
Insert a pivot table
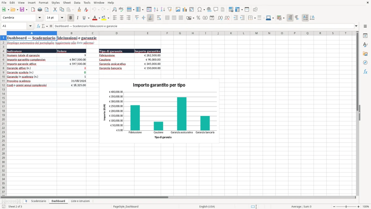[192, 10]
